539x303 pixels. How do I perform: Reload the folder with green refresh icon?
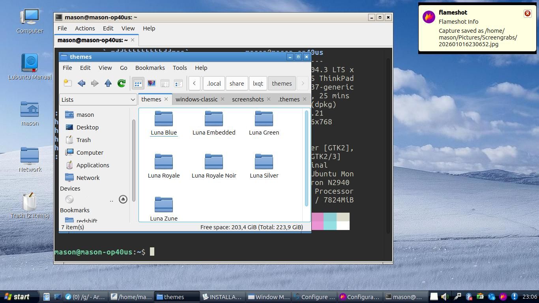[122, 83]
